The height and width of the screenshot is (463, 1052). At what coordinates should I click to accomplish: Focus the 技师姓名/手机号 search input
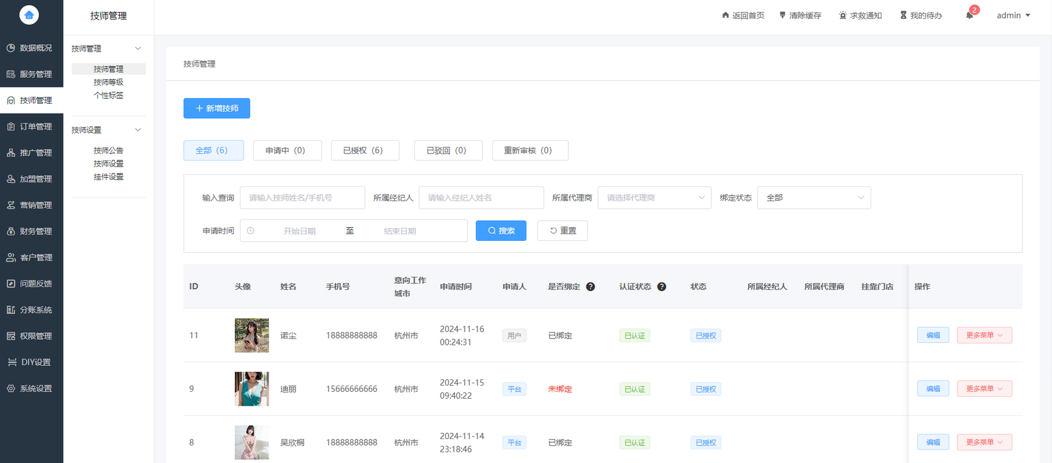(x=302, y=198)
